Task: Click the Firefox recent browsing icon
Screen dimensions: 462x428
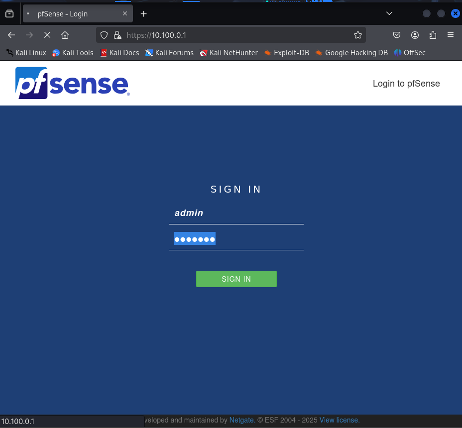Action: pos(9,13)
